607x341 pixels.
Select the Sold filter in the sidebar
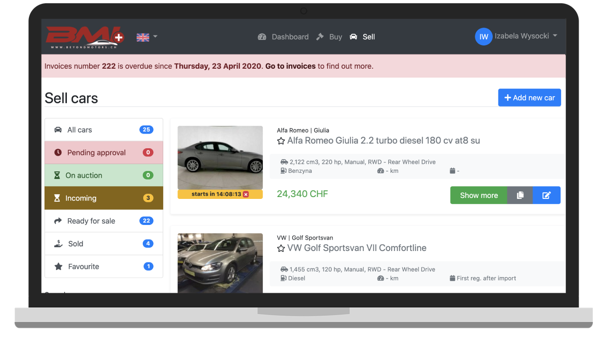(77, 243)
